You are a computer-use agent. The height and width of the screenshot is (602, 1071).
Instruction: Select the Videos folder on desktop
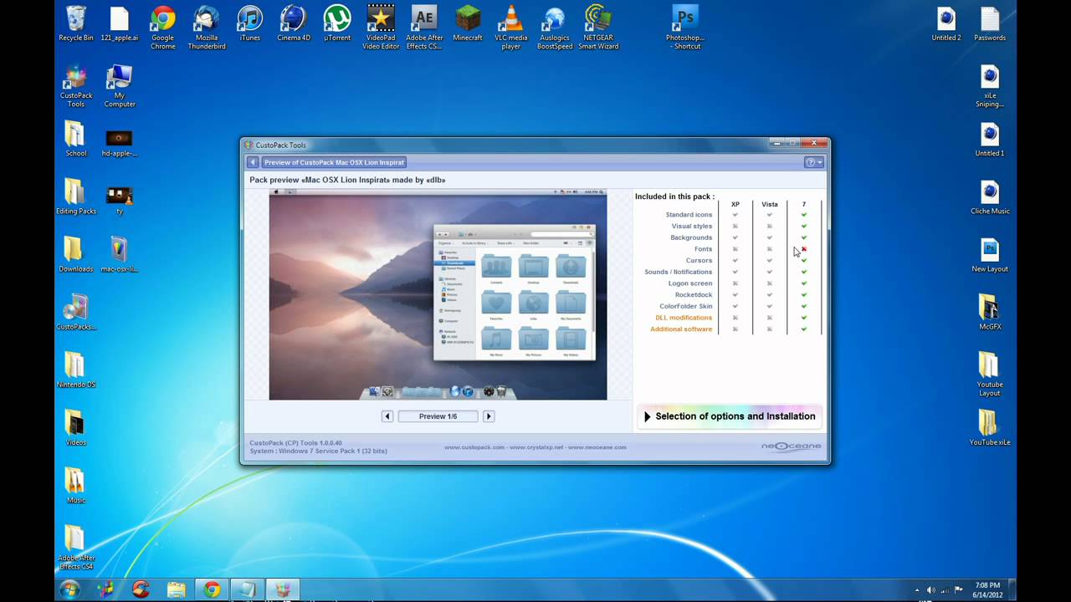coord(75,428)
